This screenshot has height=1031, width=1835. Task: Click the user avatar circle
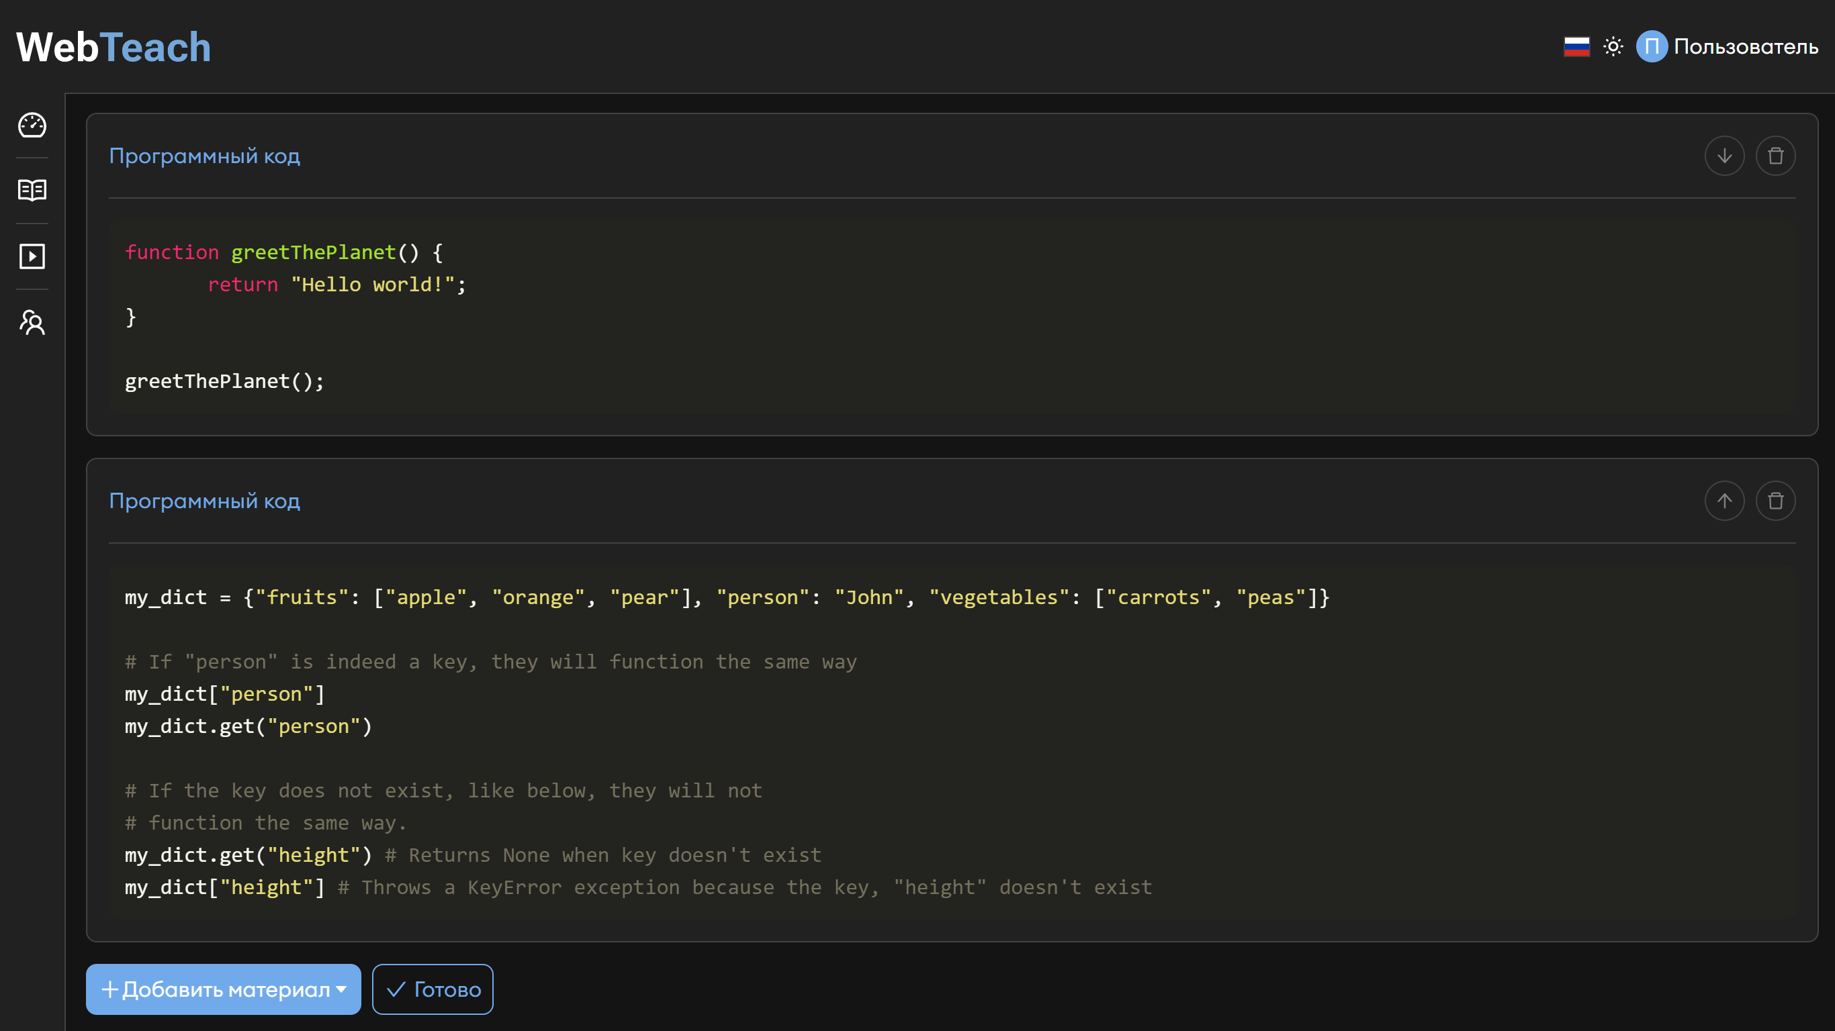(x=1651, y=47)
